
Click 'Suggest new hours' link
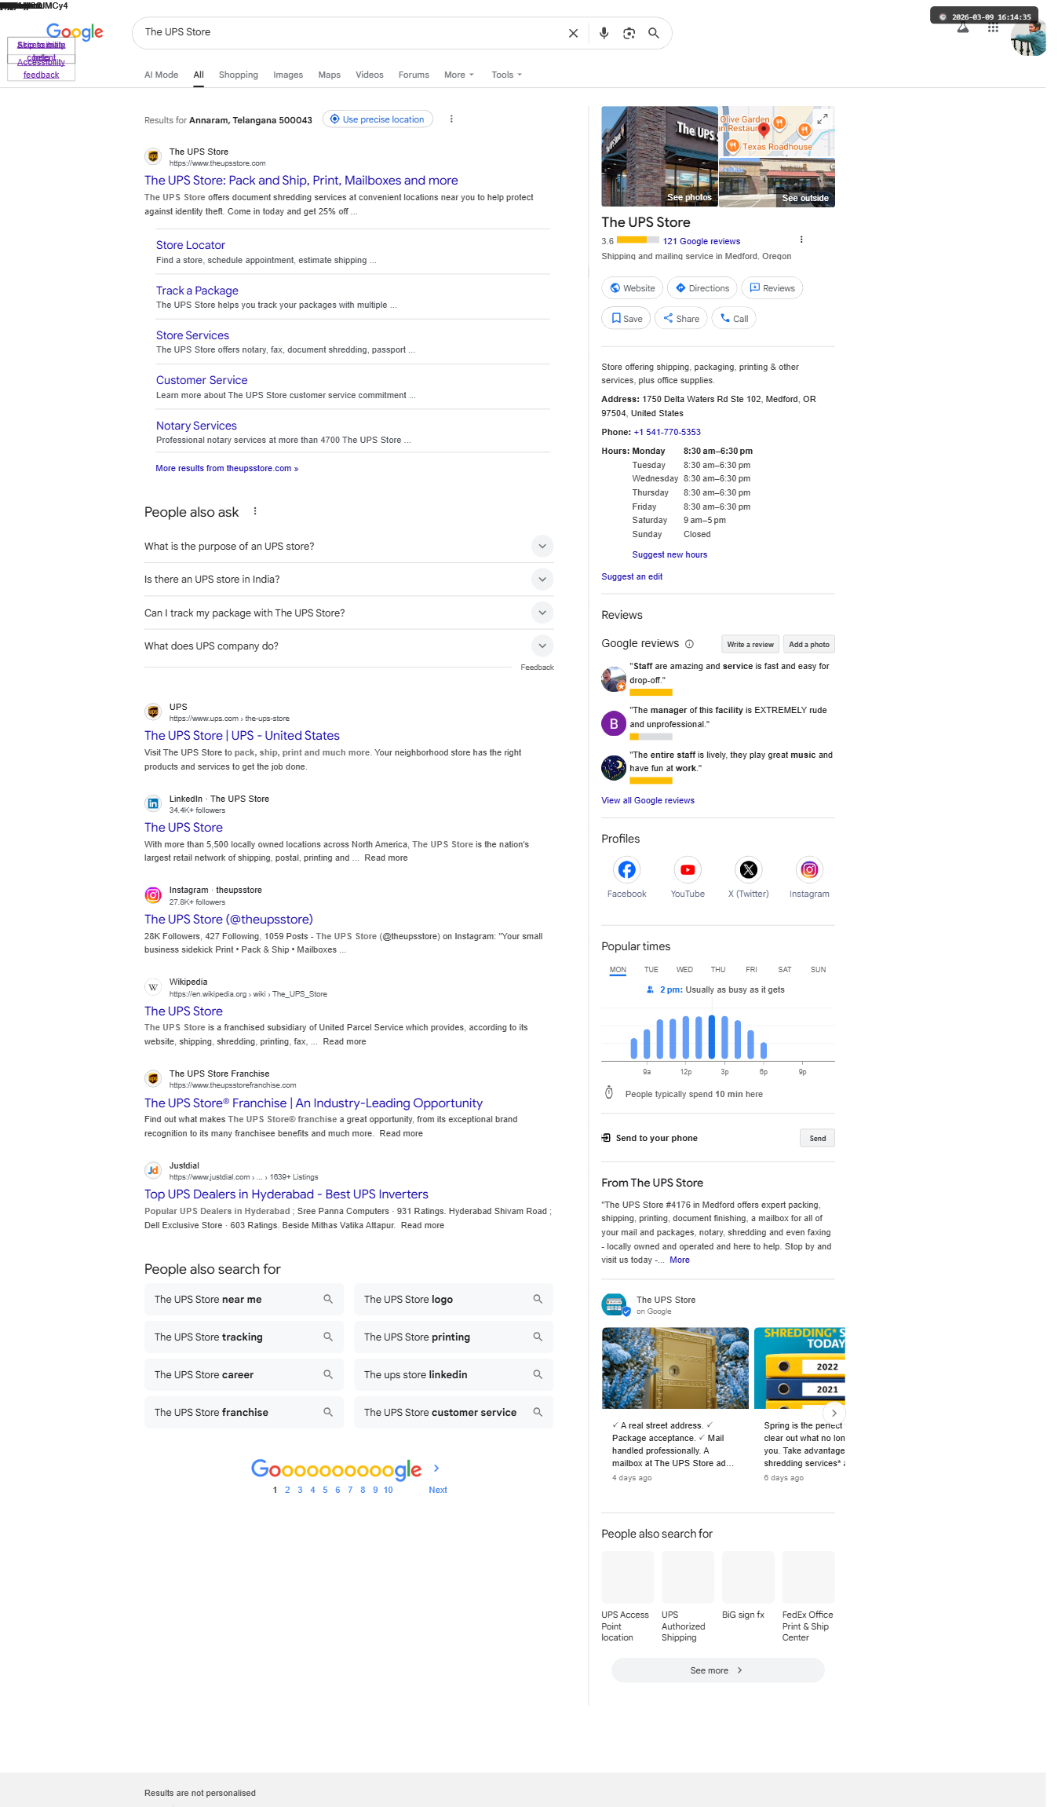click(x=669, y=554)
